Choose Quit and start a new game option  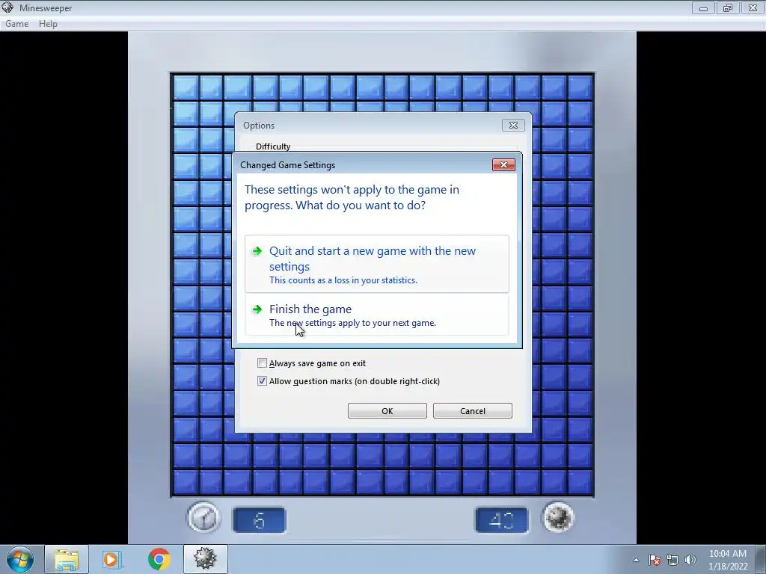click(377, 264)
